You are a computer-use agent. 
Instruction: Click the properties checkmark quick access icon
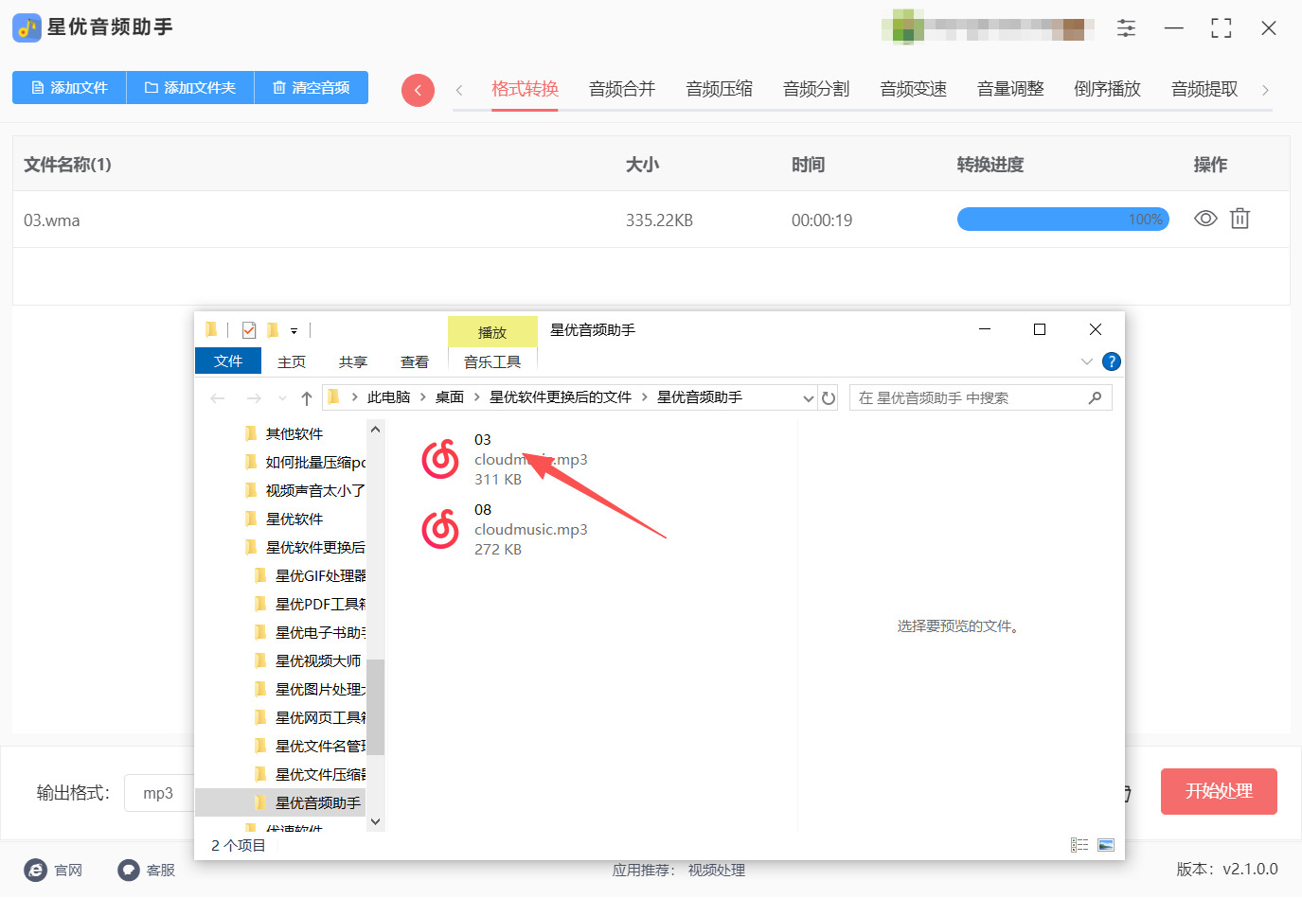249,330
